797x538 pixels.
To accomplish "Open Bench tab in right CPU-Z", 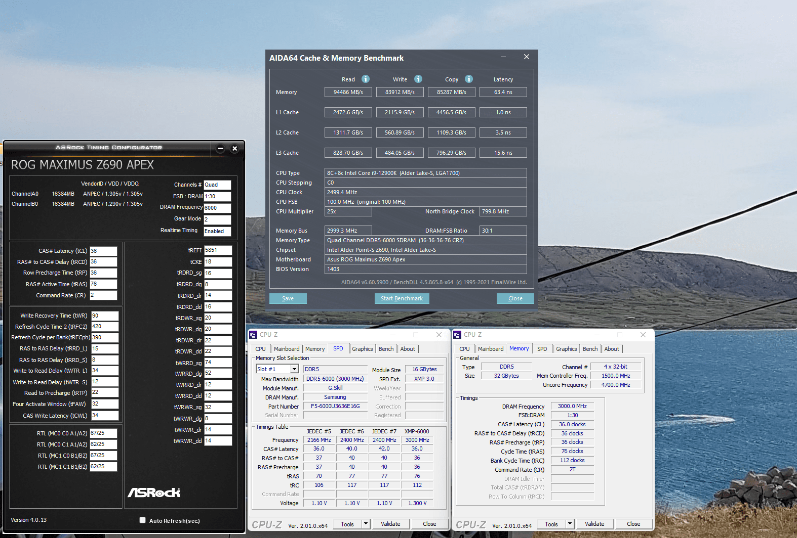I will click(x=590, y=349).
